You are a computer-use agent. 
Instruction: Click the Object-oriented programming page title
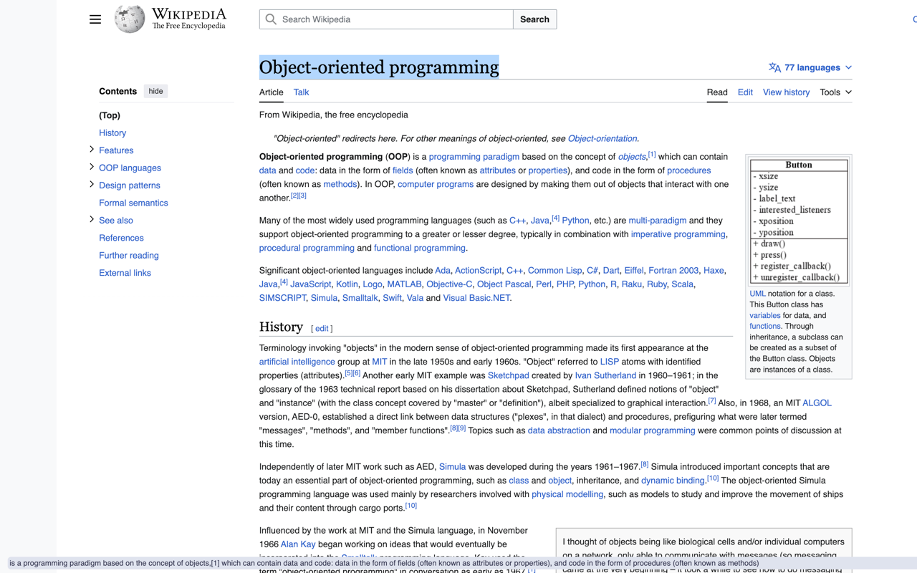click(x=379, y=67)
